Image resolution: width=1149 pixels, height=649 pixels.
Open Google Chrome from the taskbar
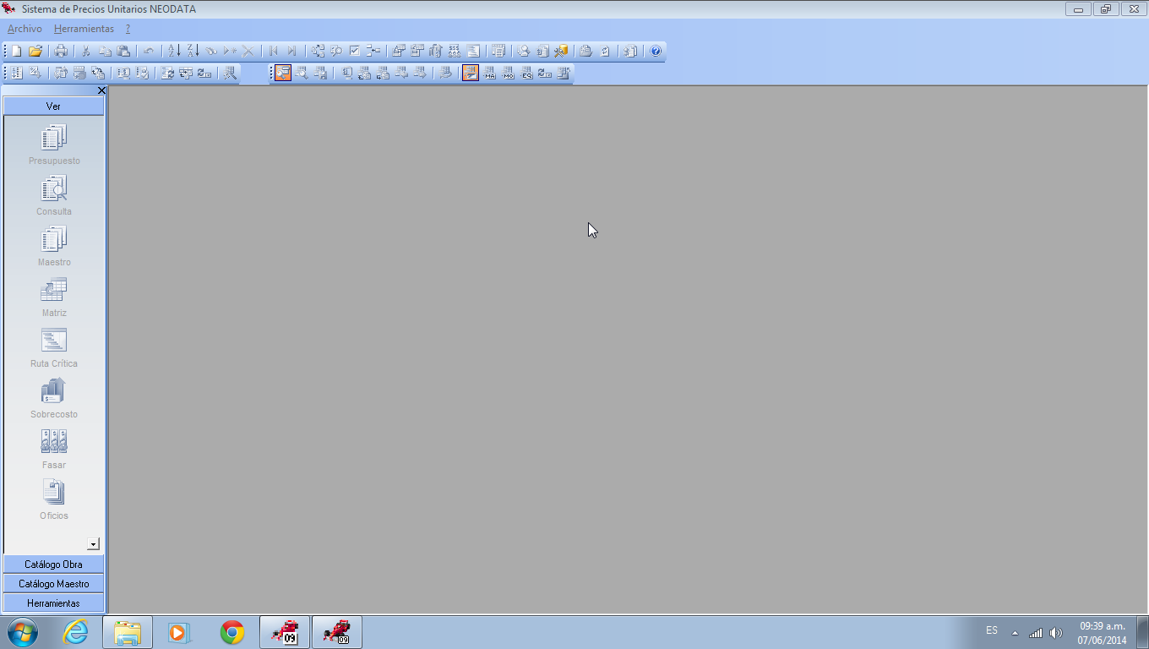point(231,631)
